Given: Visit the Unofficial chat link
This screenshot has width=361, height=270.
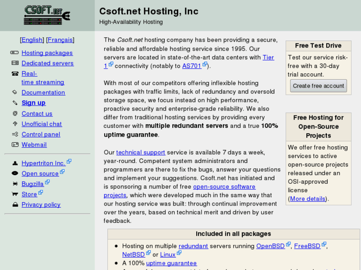Looking at the screenshot, I should 42,124.
